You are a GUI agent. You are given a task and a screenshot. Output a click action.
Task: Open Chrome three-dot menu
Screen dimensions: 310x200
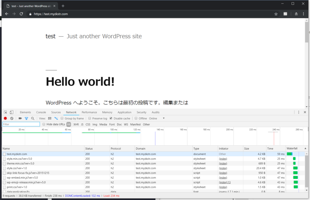[x=303, y=14]
